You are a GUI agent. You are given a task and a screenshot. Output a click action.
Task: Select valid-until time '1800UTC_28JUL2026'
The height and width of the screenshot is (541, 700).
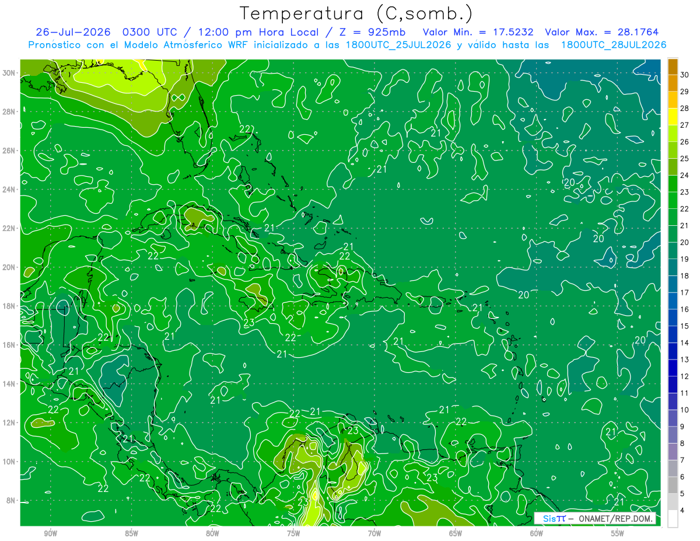(614, 45)
